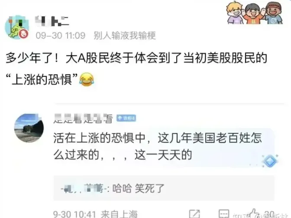
Task: Open the blurred poster username
Action: pos(52,21)
